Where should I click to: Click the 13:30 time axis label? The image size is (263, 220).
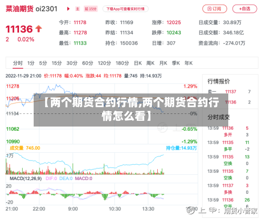click(148, 209)
